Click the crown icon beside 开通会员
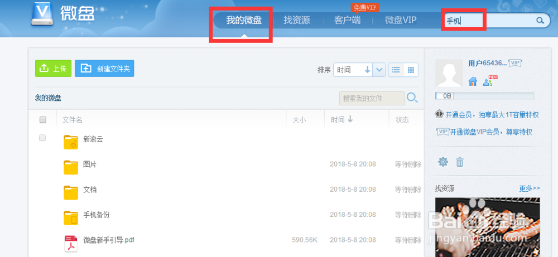This screenshot has height=257, width=558. pos(439,114)
